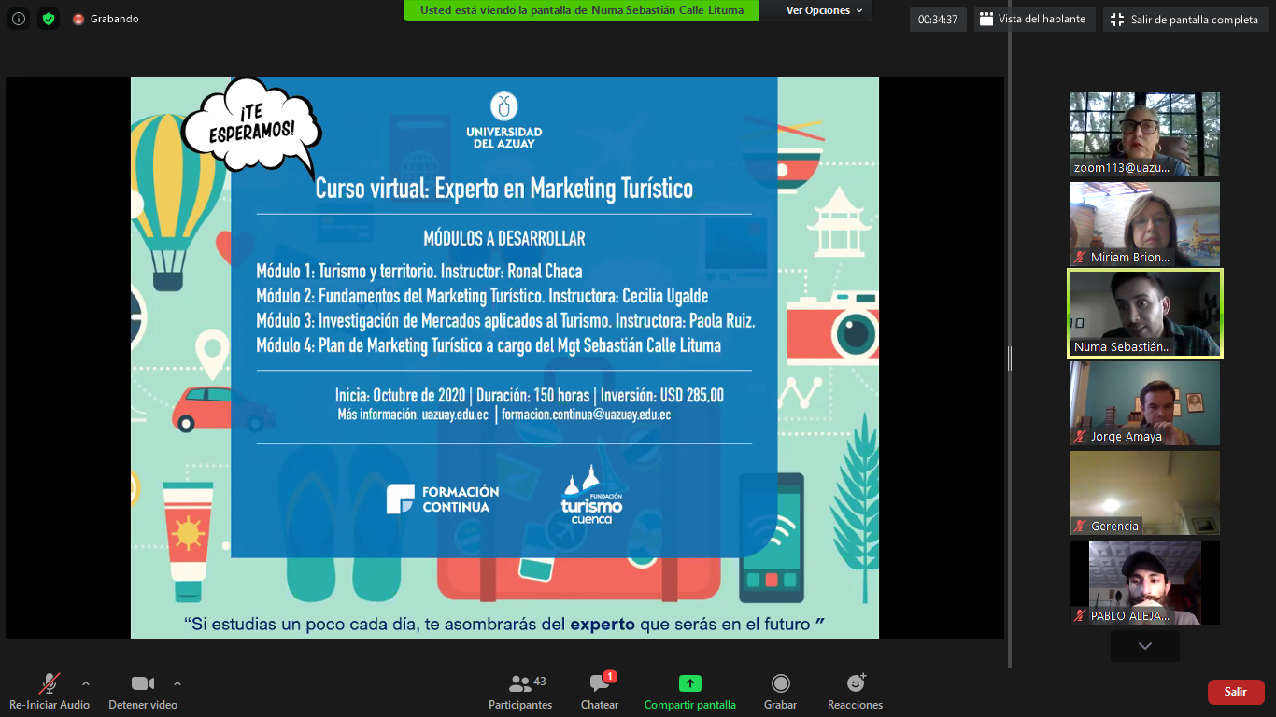Click the muted mic icon next to Miriam Brion
1276x717 pixels.
[1081, 258]
